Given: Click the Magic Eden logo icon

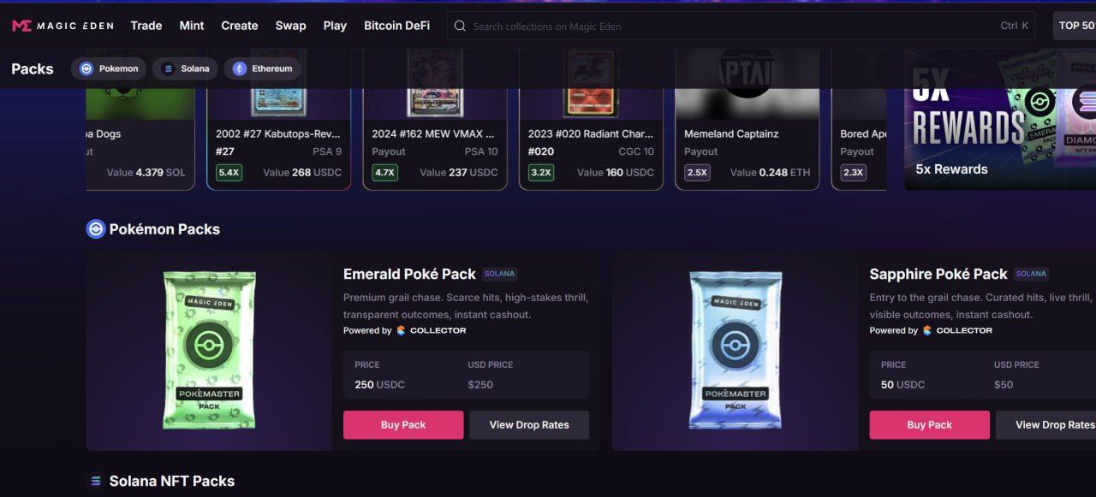Looking at the screenshot, I should 21,26.
